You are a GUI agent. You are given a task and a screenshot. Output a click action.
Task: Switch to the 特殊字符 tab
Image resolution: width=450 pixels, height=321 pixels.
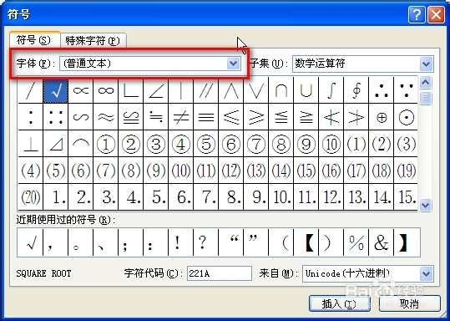[x=93, y=40]
